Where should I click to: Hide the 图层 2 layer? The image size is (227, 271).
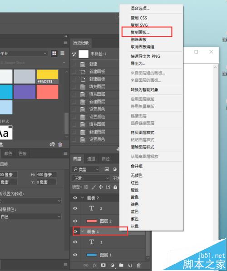point(75,221)
